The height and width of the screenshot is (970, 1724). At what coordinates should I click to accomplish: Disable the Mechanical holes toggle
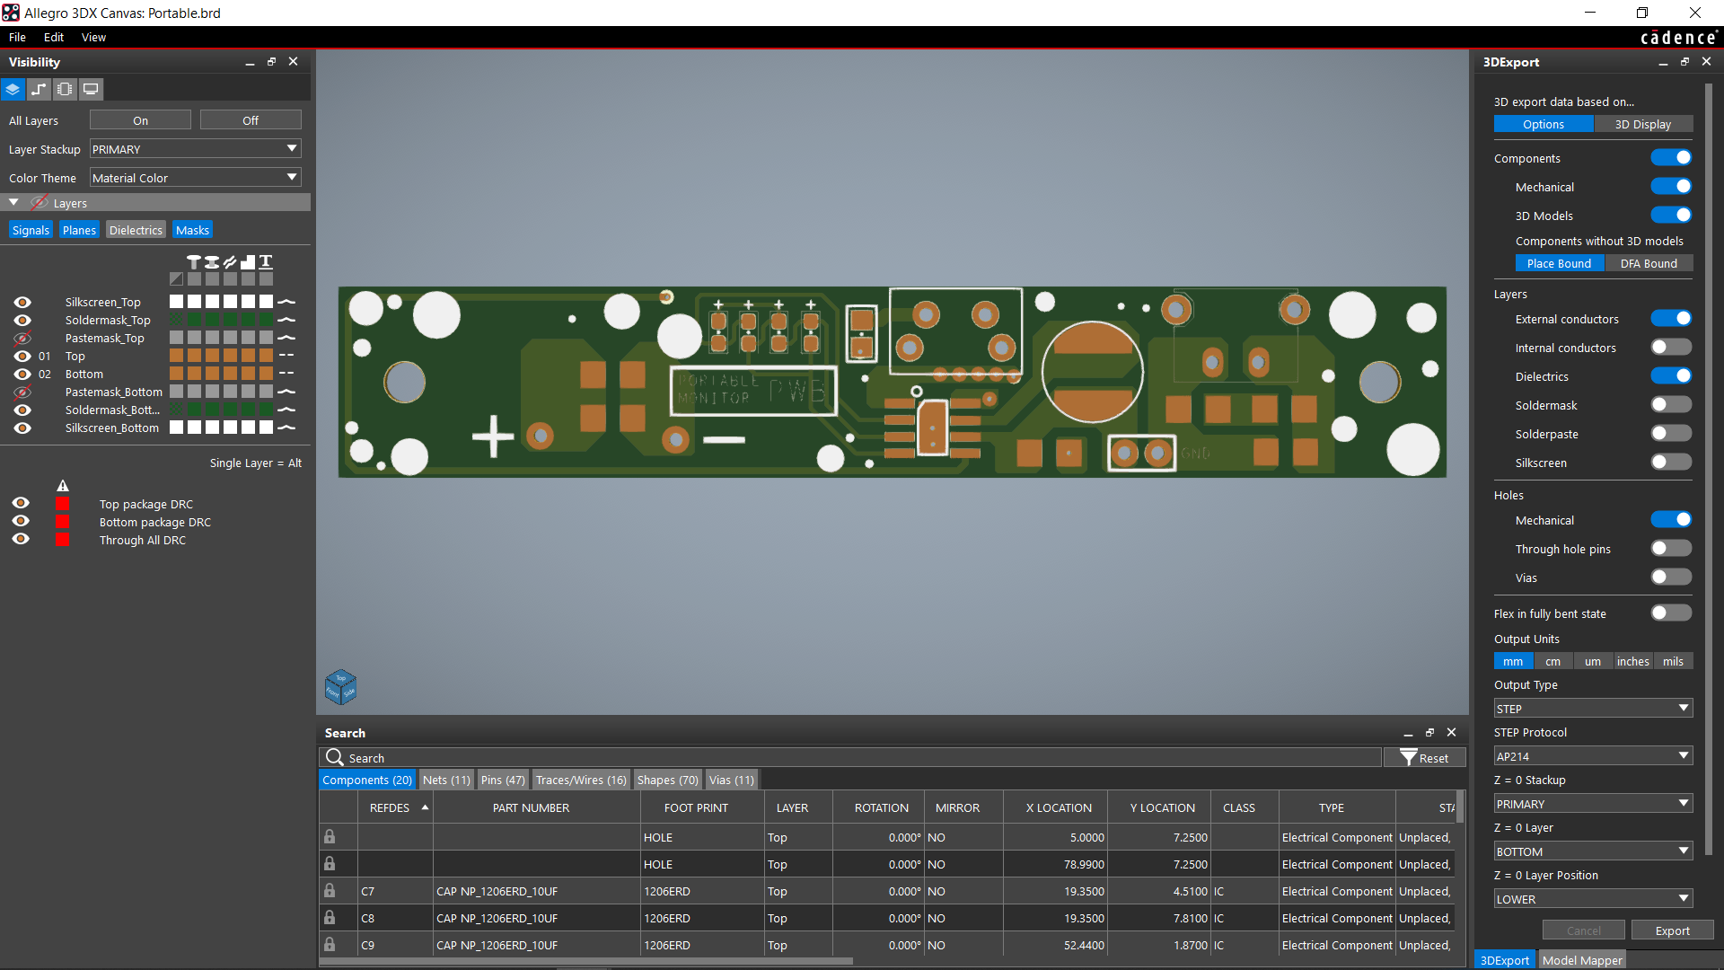(1671, 519)
